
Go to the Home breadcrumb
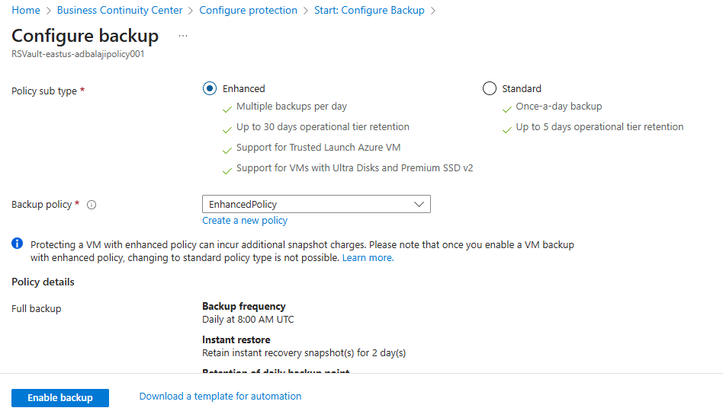(26, 10)
